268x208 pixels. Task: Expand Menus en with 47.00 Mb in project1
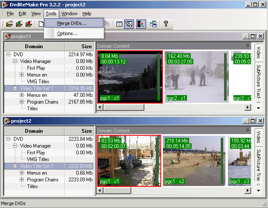point(22,95)
